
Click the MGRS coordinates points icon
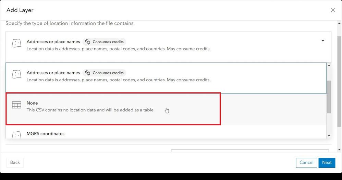pos(16,135)
